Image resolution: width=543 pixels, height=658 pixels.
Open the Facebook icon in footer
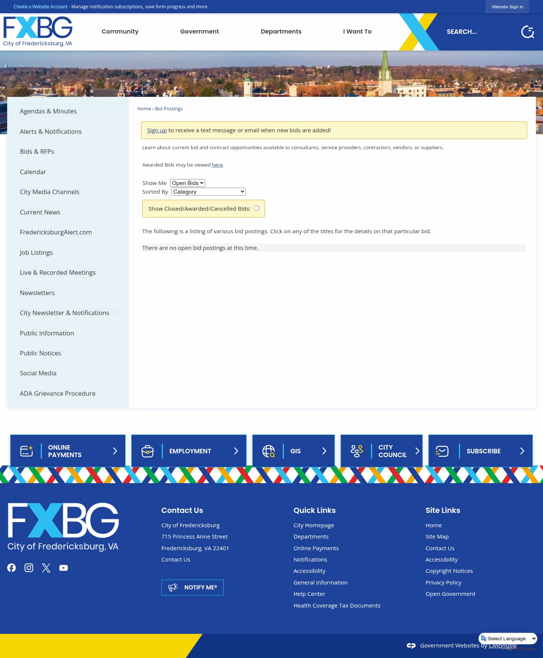tap(12, 568)
